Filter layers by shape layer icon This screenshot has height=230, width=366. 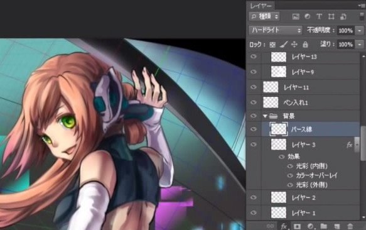click(331, 16)
